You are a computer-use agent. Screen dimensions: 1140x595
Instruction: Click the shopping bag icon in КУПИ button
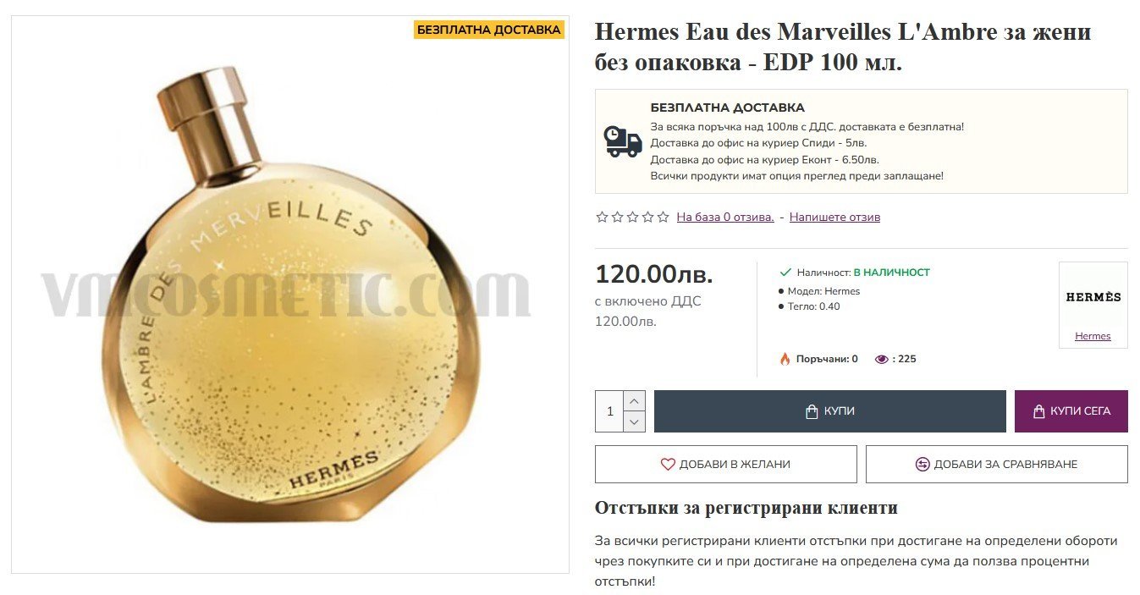[812, 411]
